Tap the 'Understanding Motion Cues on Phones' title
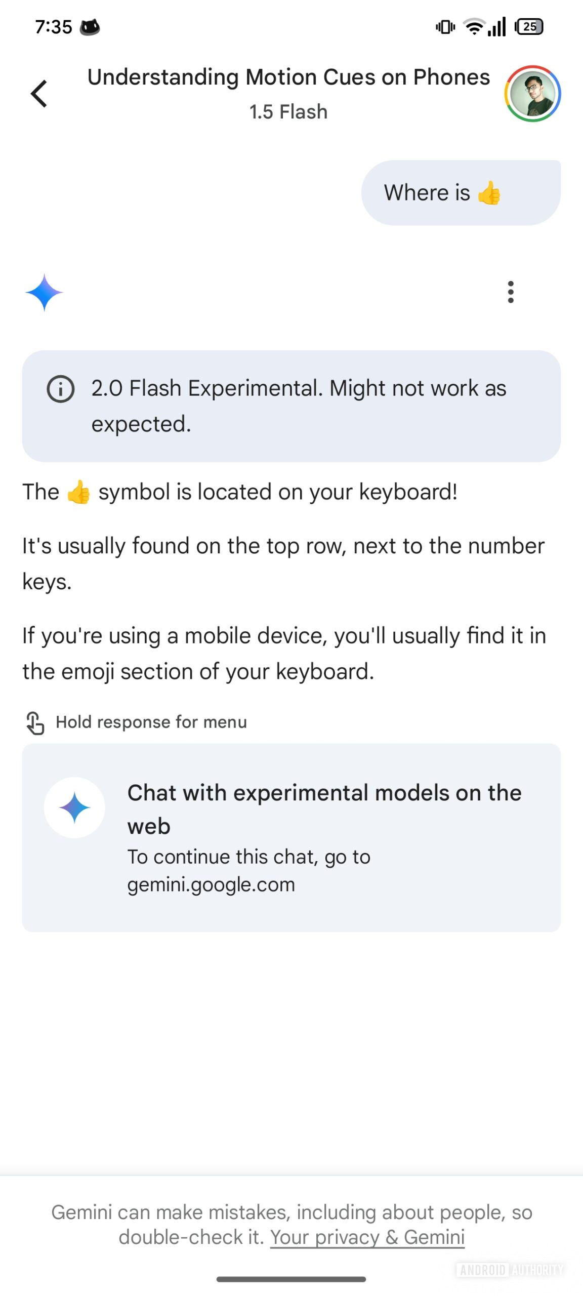Image resolution: width=583 pixels, height=1296 pixels. 288,77
